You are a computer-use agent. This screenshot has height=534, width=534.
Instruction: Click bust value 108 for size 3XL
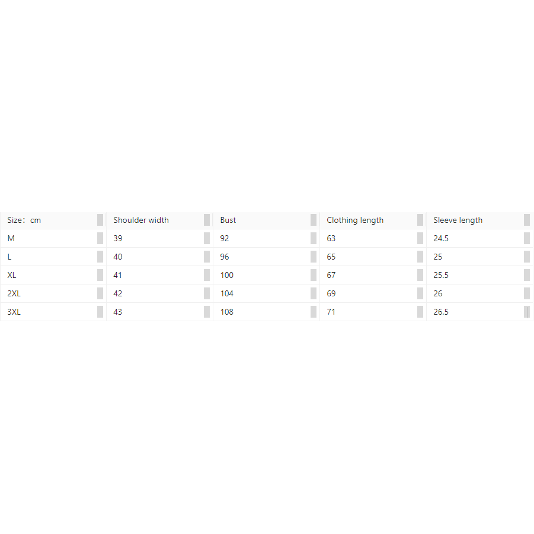click(x=227, y=312)
